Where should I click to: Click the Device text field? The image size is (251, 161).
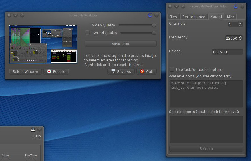[x=227, y=52]
